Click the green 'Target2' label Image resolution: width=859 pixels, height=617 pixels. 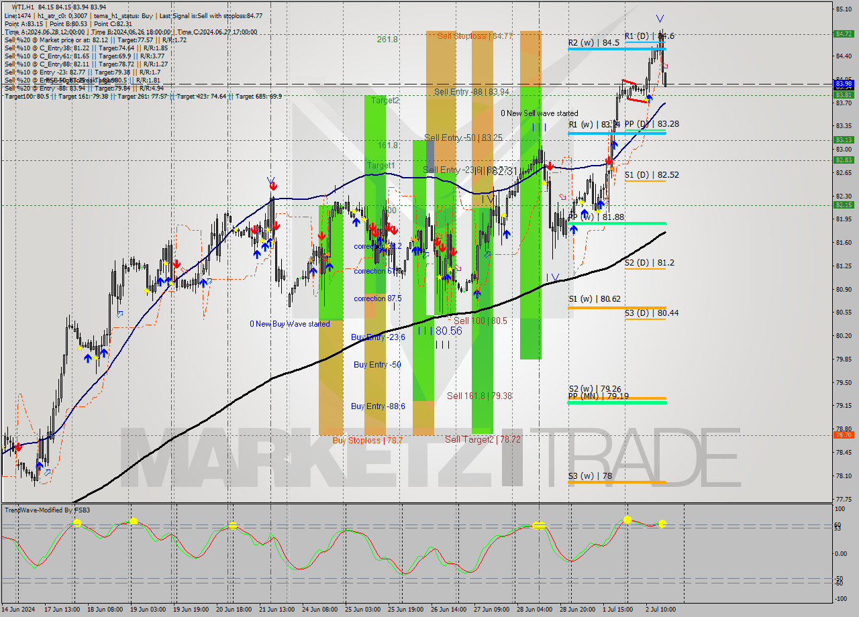(x=385, y=101)
